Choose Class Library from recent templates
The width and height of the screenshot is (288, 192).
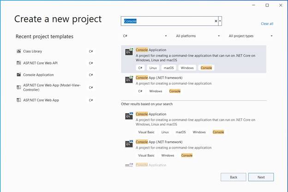coord(55,51)
